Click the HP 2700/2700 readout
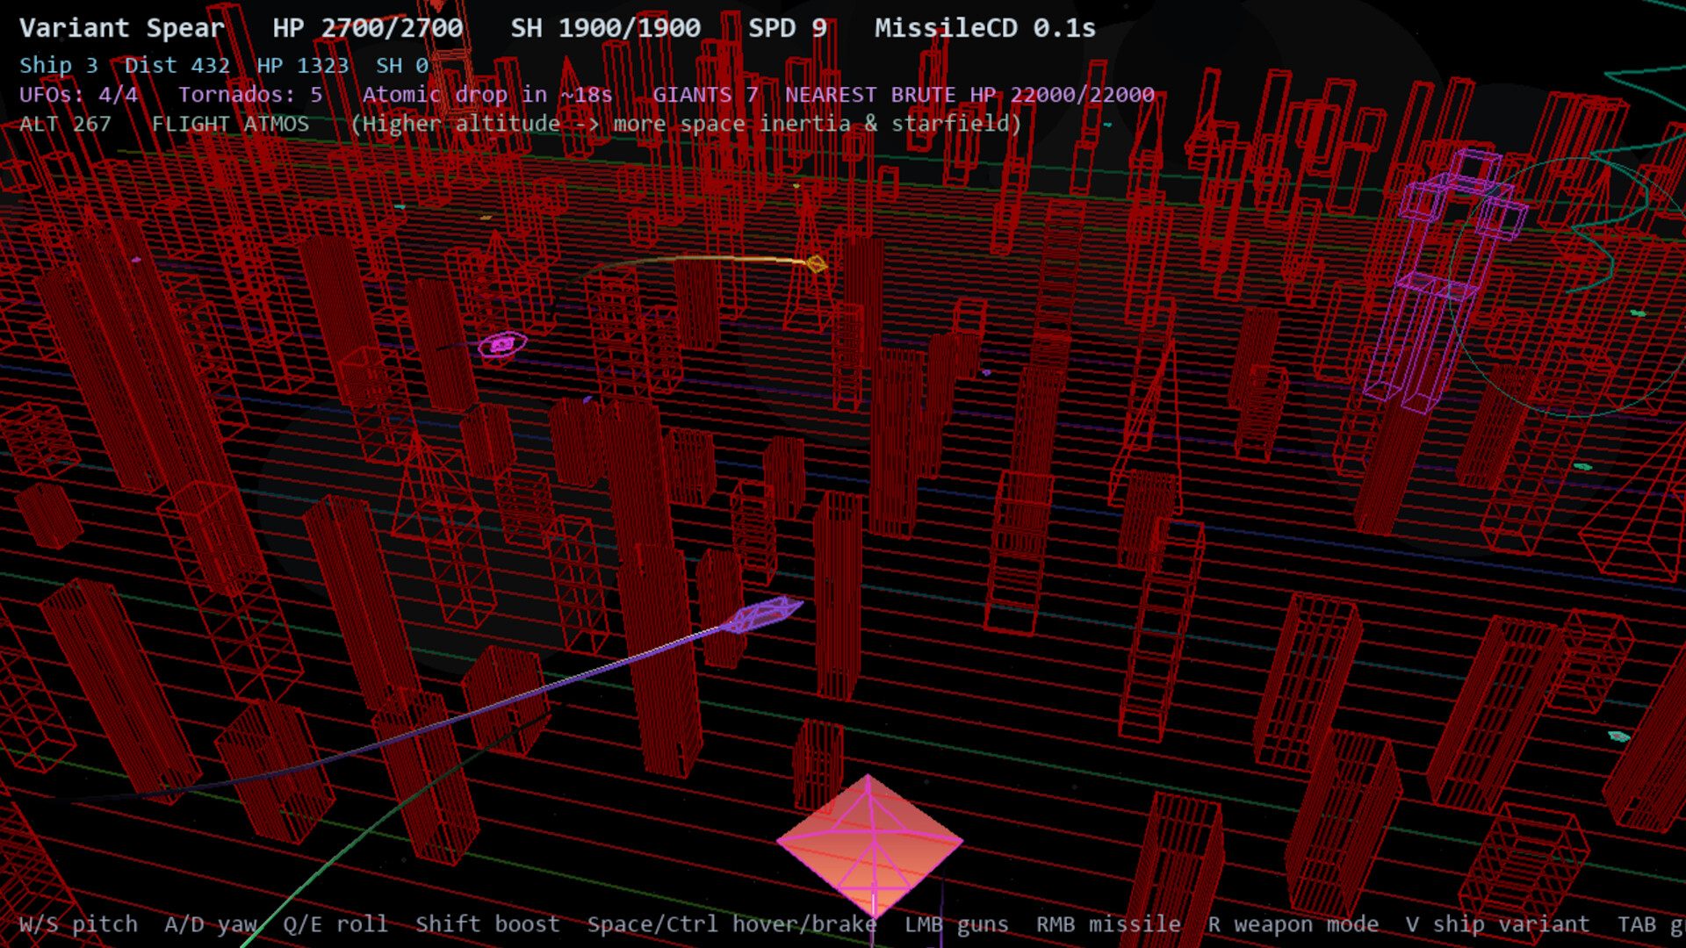 [367, 28]
